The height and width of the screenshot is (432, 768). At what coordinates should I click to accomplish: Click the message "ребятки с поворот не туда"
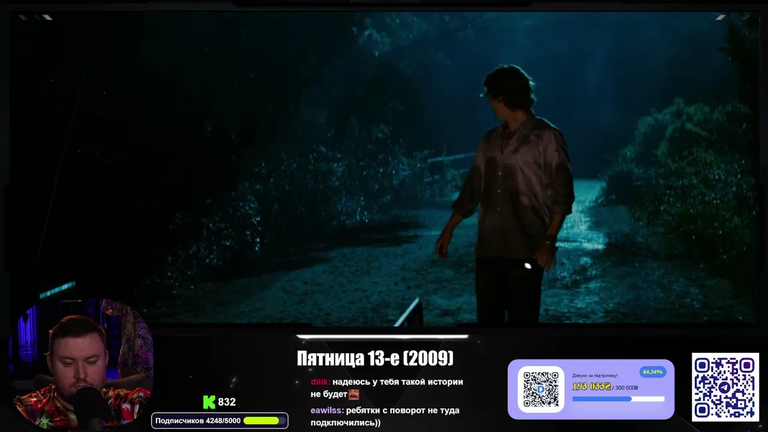point(403,410)
